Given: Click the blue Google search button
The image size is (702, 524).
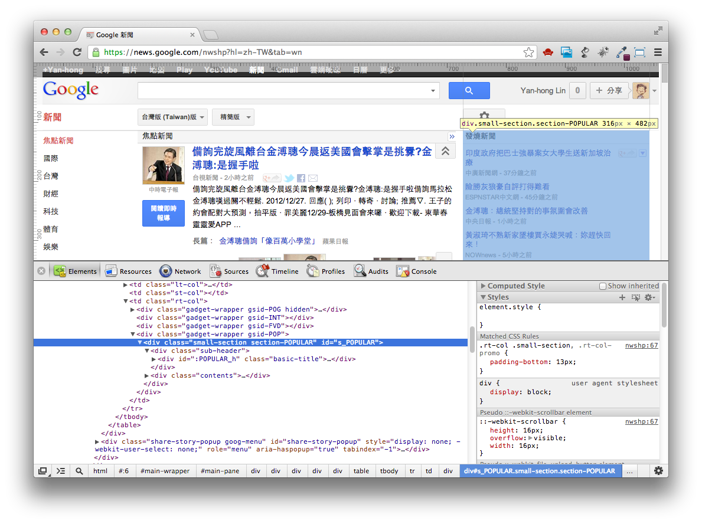Looking at the screenshot, I should coord(469,90).
